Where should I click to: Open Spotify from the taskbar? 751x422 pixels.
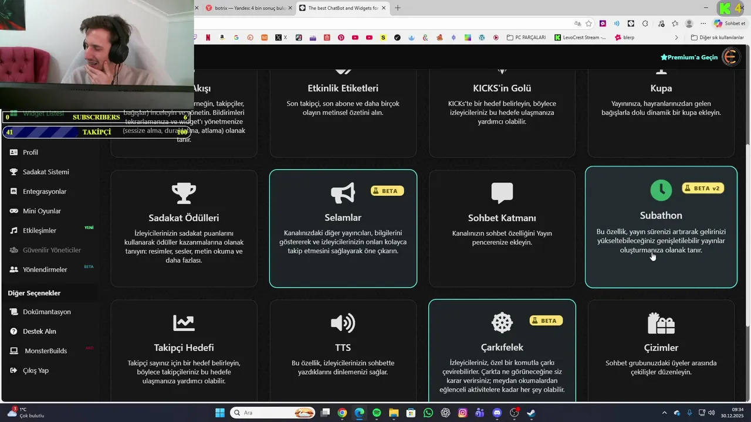[377, 413]
